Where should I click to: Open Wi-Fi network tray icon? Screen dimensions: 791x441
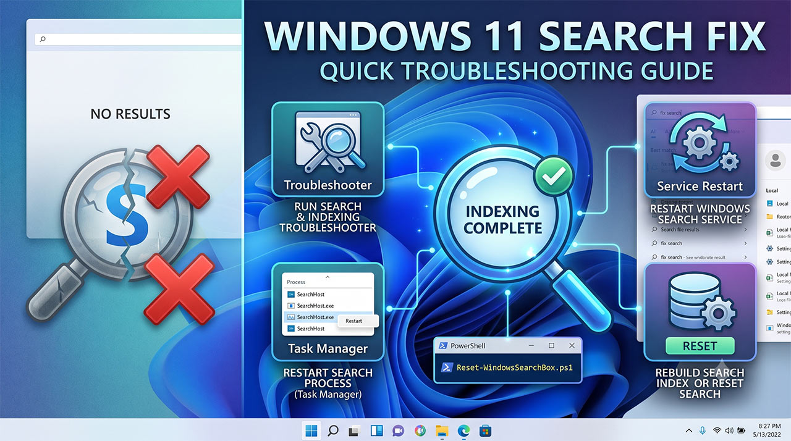pyautogui.click(x=717, y=430)
